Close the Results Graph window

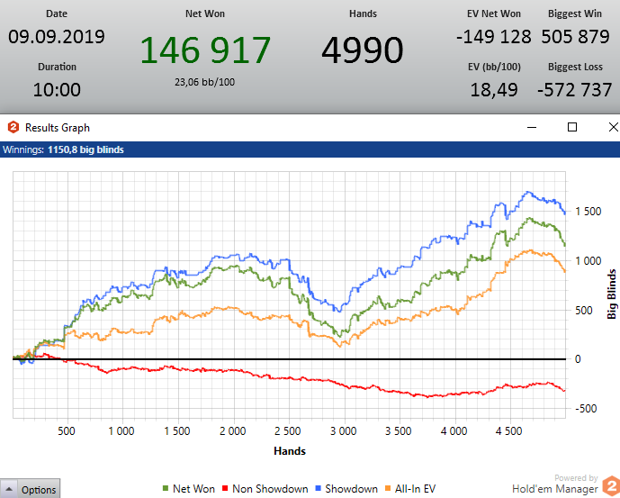pos(614,127)
